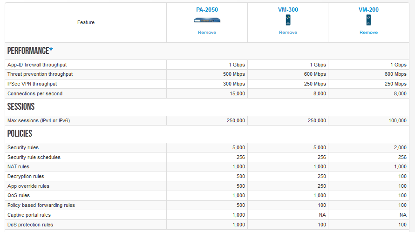This screenshot has height=232, width=415.
Task: Click the VM-200 device image
Action: (x=368, y=20)
